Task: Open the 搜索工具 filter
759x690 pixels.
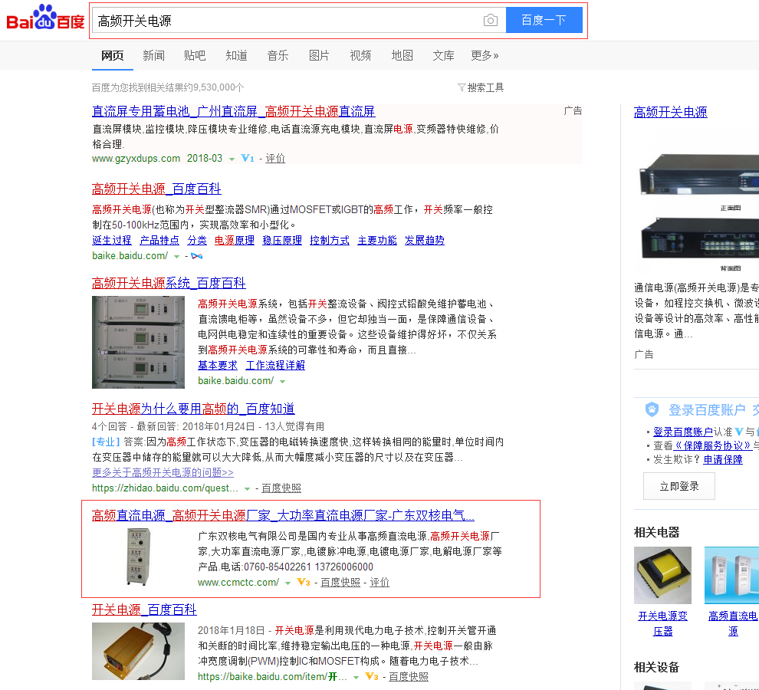Action: pos(481,87)
